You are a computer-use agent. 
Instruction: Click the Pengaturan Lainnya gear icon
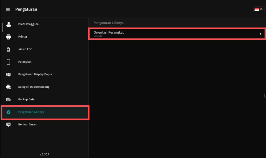(x=9, y=112)
